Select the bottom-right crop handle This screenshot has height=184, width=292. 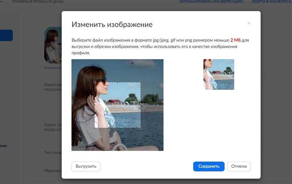click(141, 128)
